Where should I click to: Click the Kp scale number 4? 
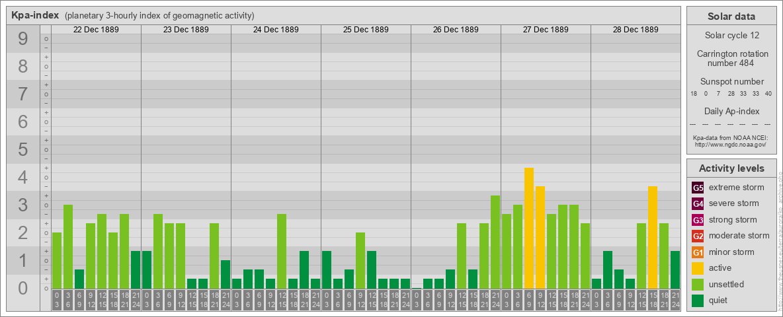click(23, 178)
